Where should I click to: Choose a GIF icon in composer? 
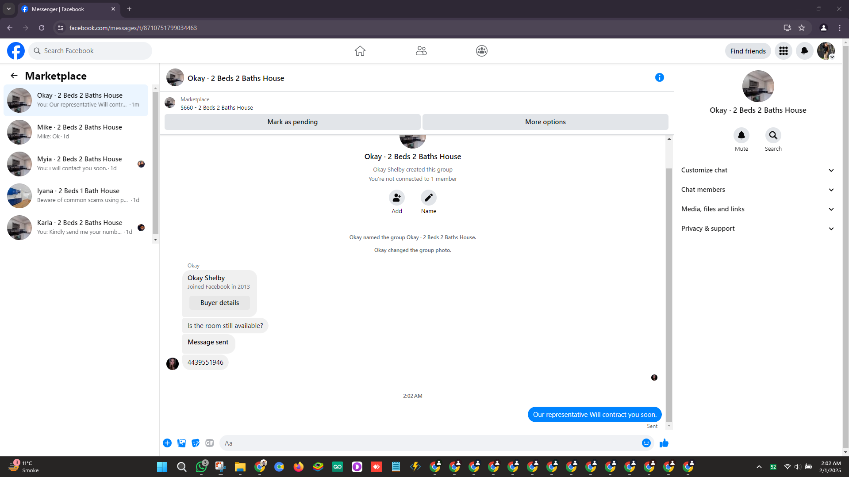210,443
